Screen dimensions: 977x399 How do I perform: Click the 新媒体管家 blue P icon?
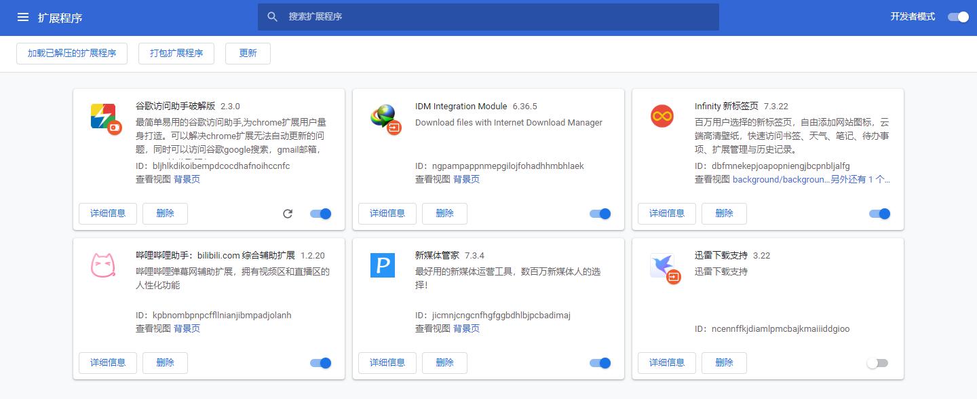383,266
